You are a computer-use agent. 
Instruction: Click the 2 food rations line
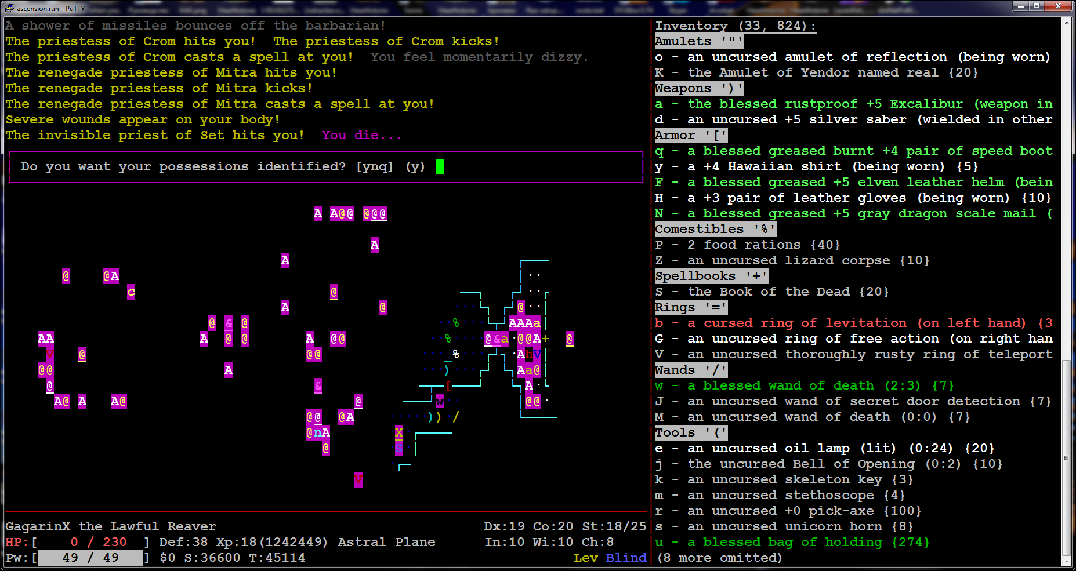pyautogui.click(x=748, y=245)
